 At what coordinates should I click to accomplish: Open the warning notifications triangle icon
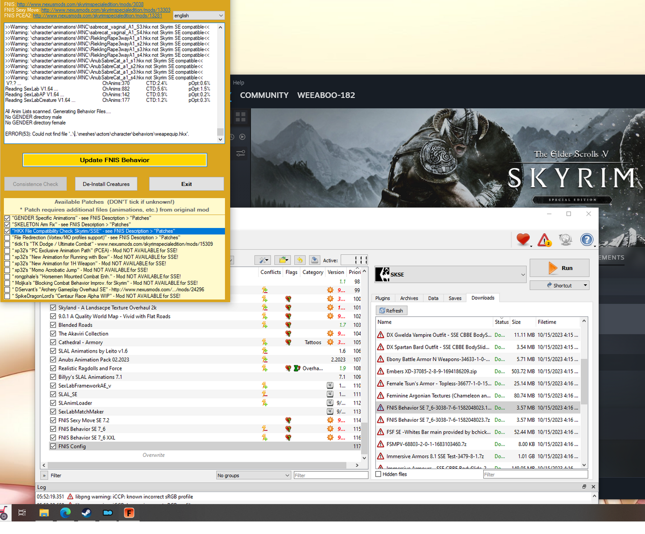(x=545, y=240)
